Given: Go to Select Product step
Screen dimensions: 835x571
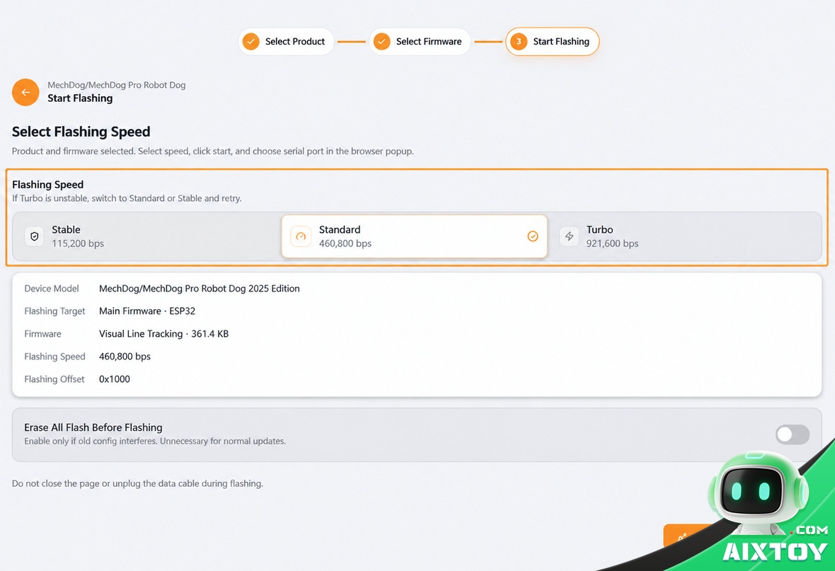Looking at the screenshot, I should click(287, 42).
